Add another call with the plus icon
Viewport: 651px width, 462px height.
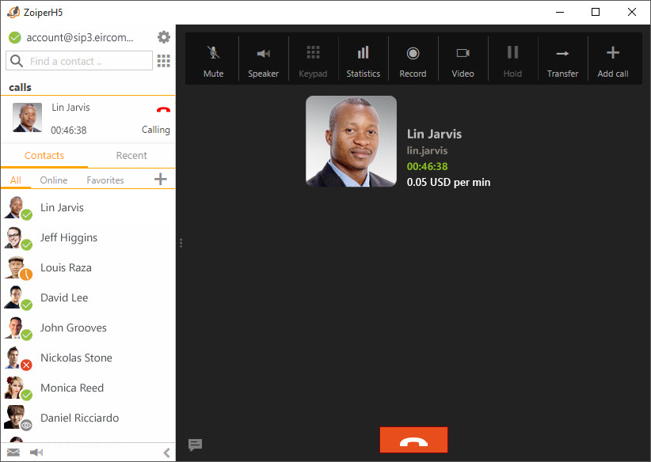[x=612, y=60]
